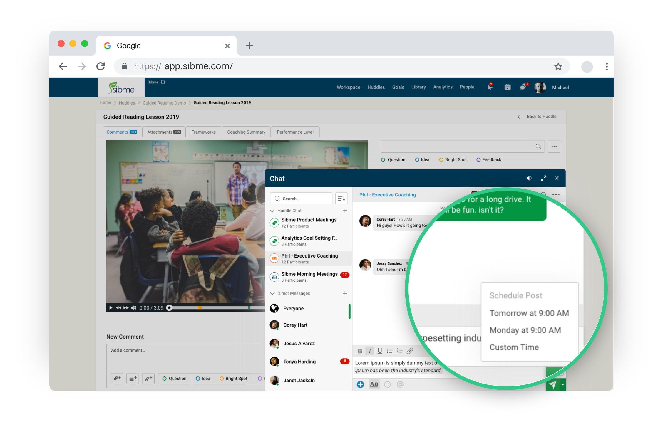663x422 pixels.
Task: Click Back to Huddle link
Action: pyautogui.click(x=537, y=117)
